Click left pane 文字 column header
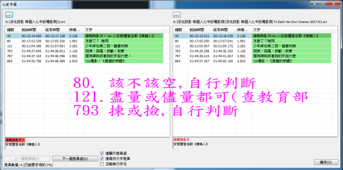 [124, 30]
